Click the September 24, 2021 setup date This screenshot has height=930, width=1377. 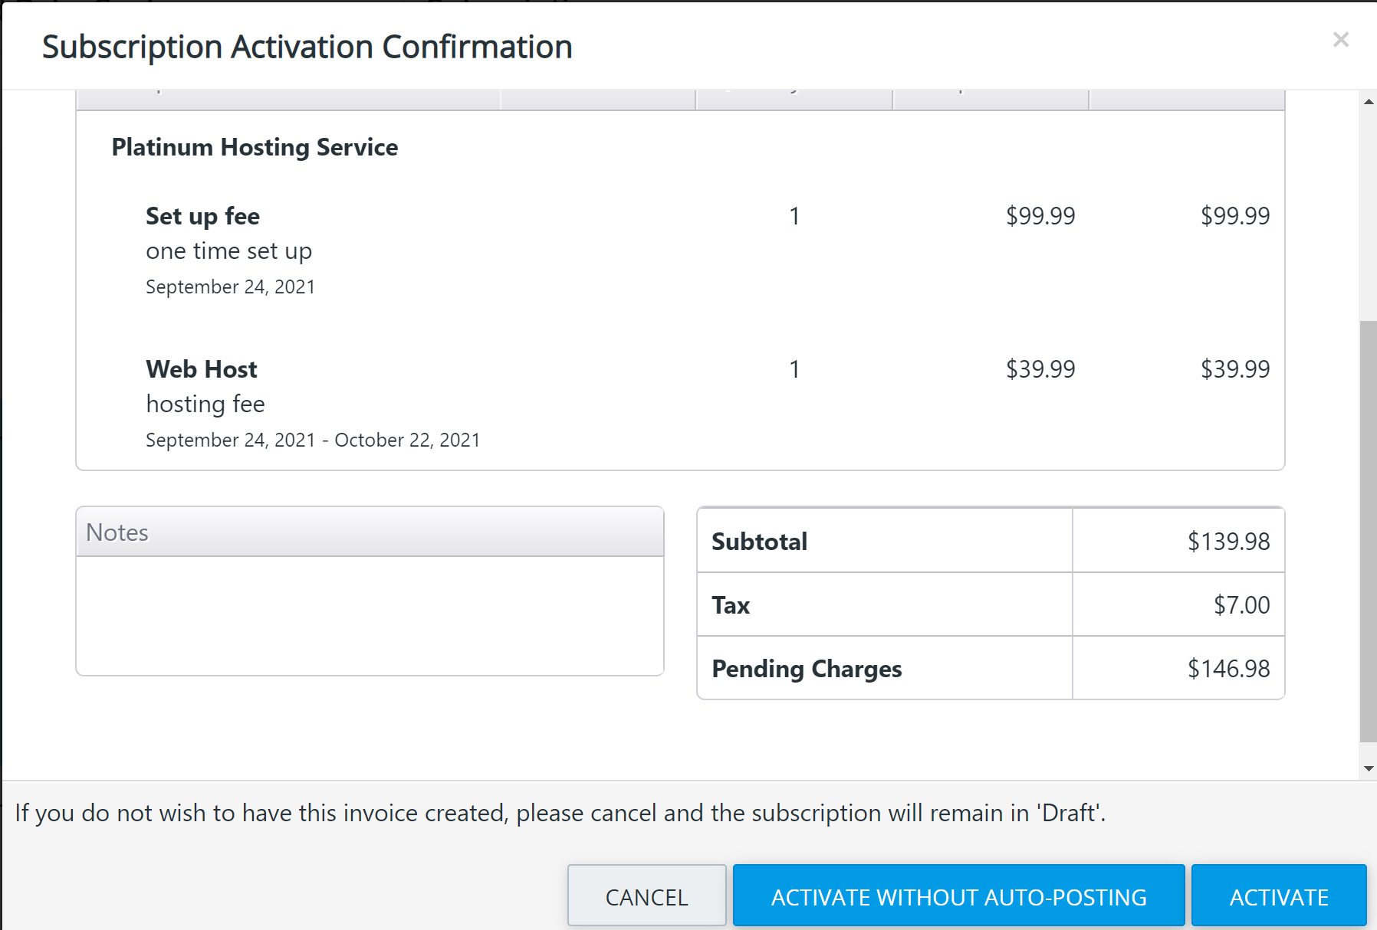[x=230, y=287]
